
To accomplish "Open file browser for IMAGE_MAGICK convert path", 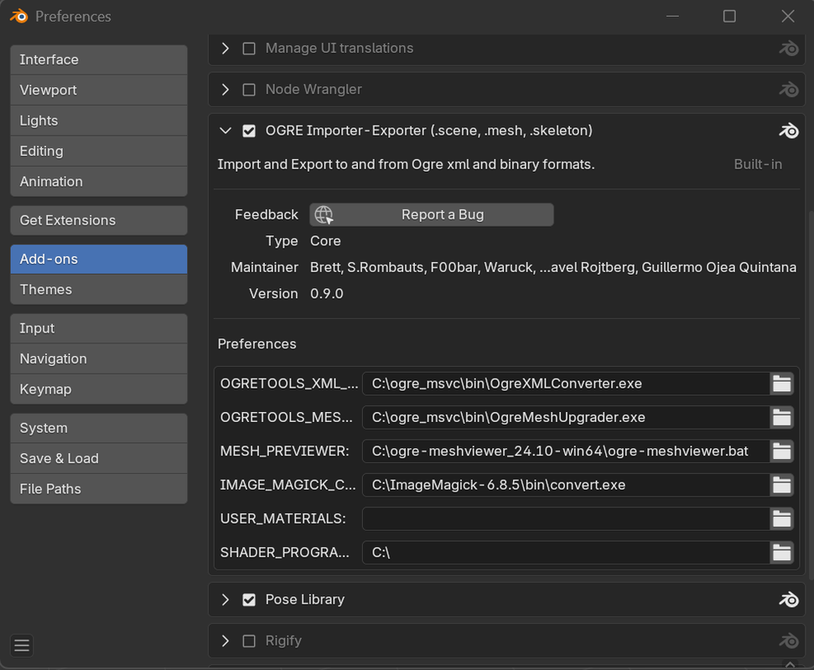I will (x=782, y=485).
